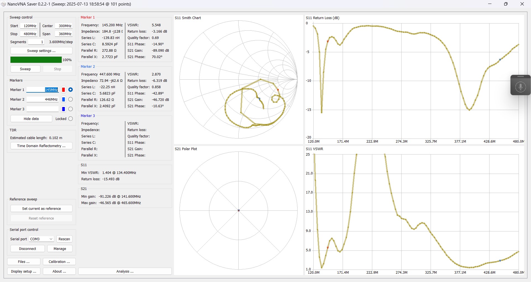Reset the reference sweep
The image size is (531, 282).
coord(41,218)
